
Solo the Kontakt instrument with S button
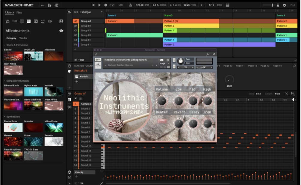174,60
